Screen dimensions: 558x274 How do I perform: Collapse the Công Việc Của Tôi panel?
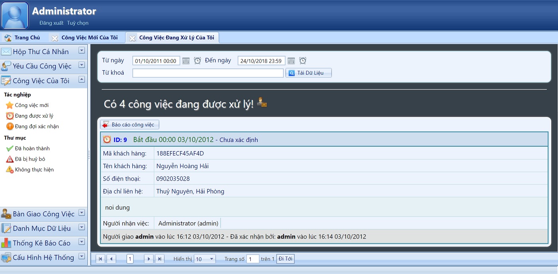(81, 80)
